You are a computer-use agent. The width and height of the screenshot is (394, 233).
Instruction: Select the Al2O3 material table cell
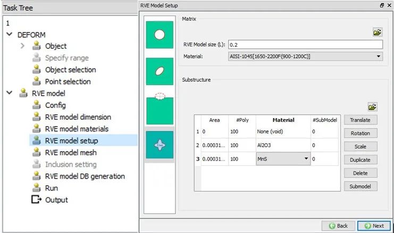(x=283, y=145)
